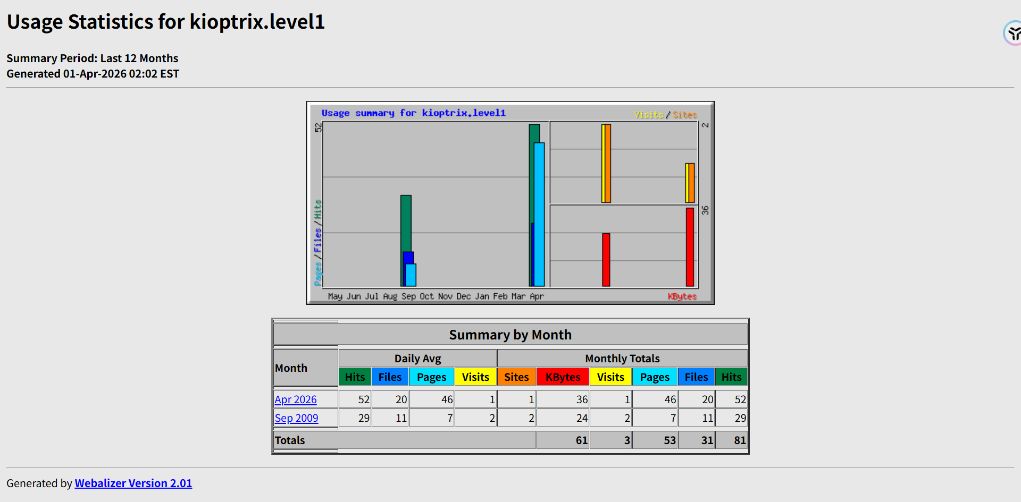1021x502 pixels.
Task: Select blue Files header under Daily Avg
Action: click(390, 377)
